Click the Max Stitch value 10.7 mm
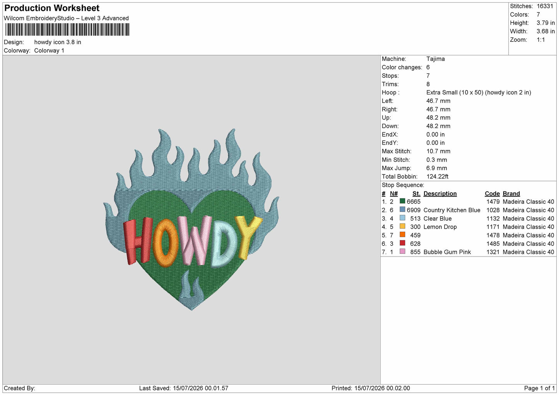Image resolution: width=559 pixels, height=395 pixels. point(438,151)
